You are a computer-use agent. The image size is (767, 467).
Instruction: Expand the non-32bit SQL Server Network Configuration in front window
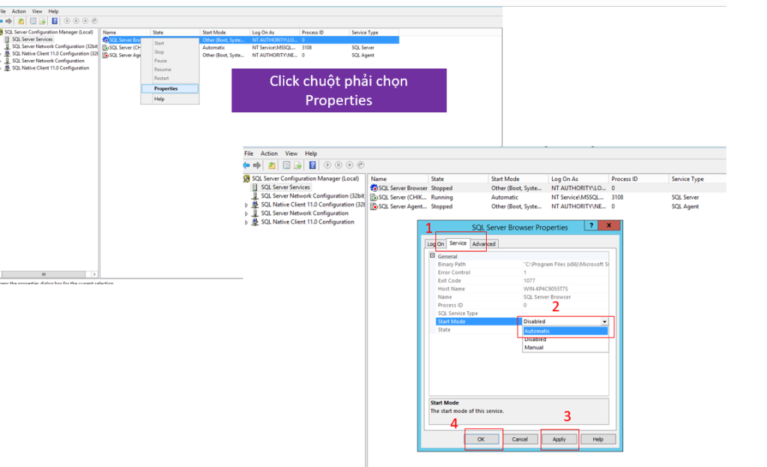[246, 214]
